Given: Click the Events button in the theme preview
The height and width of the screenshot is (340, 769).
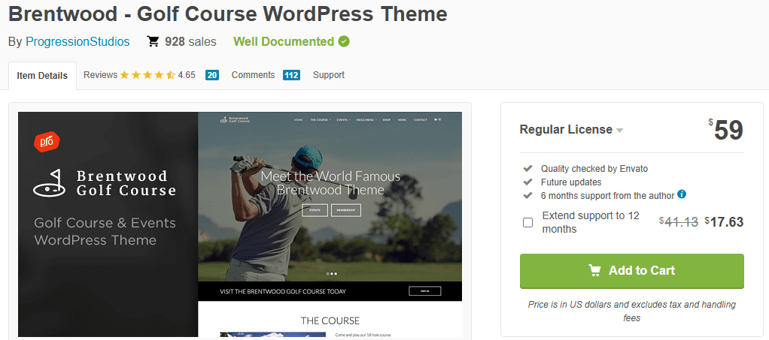Looking at the screenshot, I should pyautogui.click(x=315, y=211).
